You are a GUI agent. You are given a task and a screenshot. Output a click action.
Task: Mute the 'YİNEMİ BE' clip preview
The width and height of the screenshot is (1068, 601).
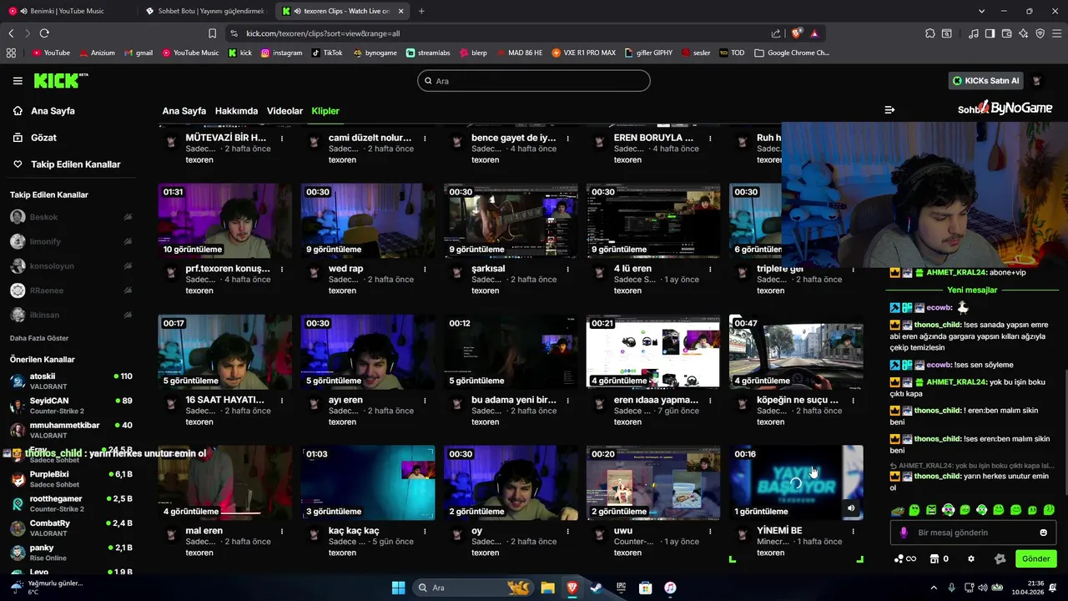(851, 508)
